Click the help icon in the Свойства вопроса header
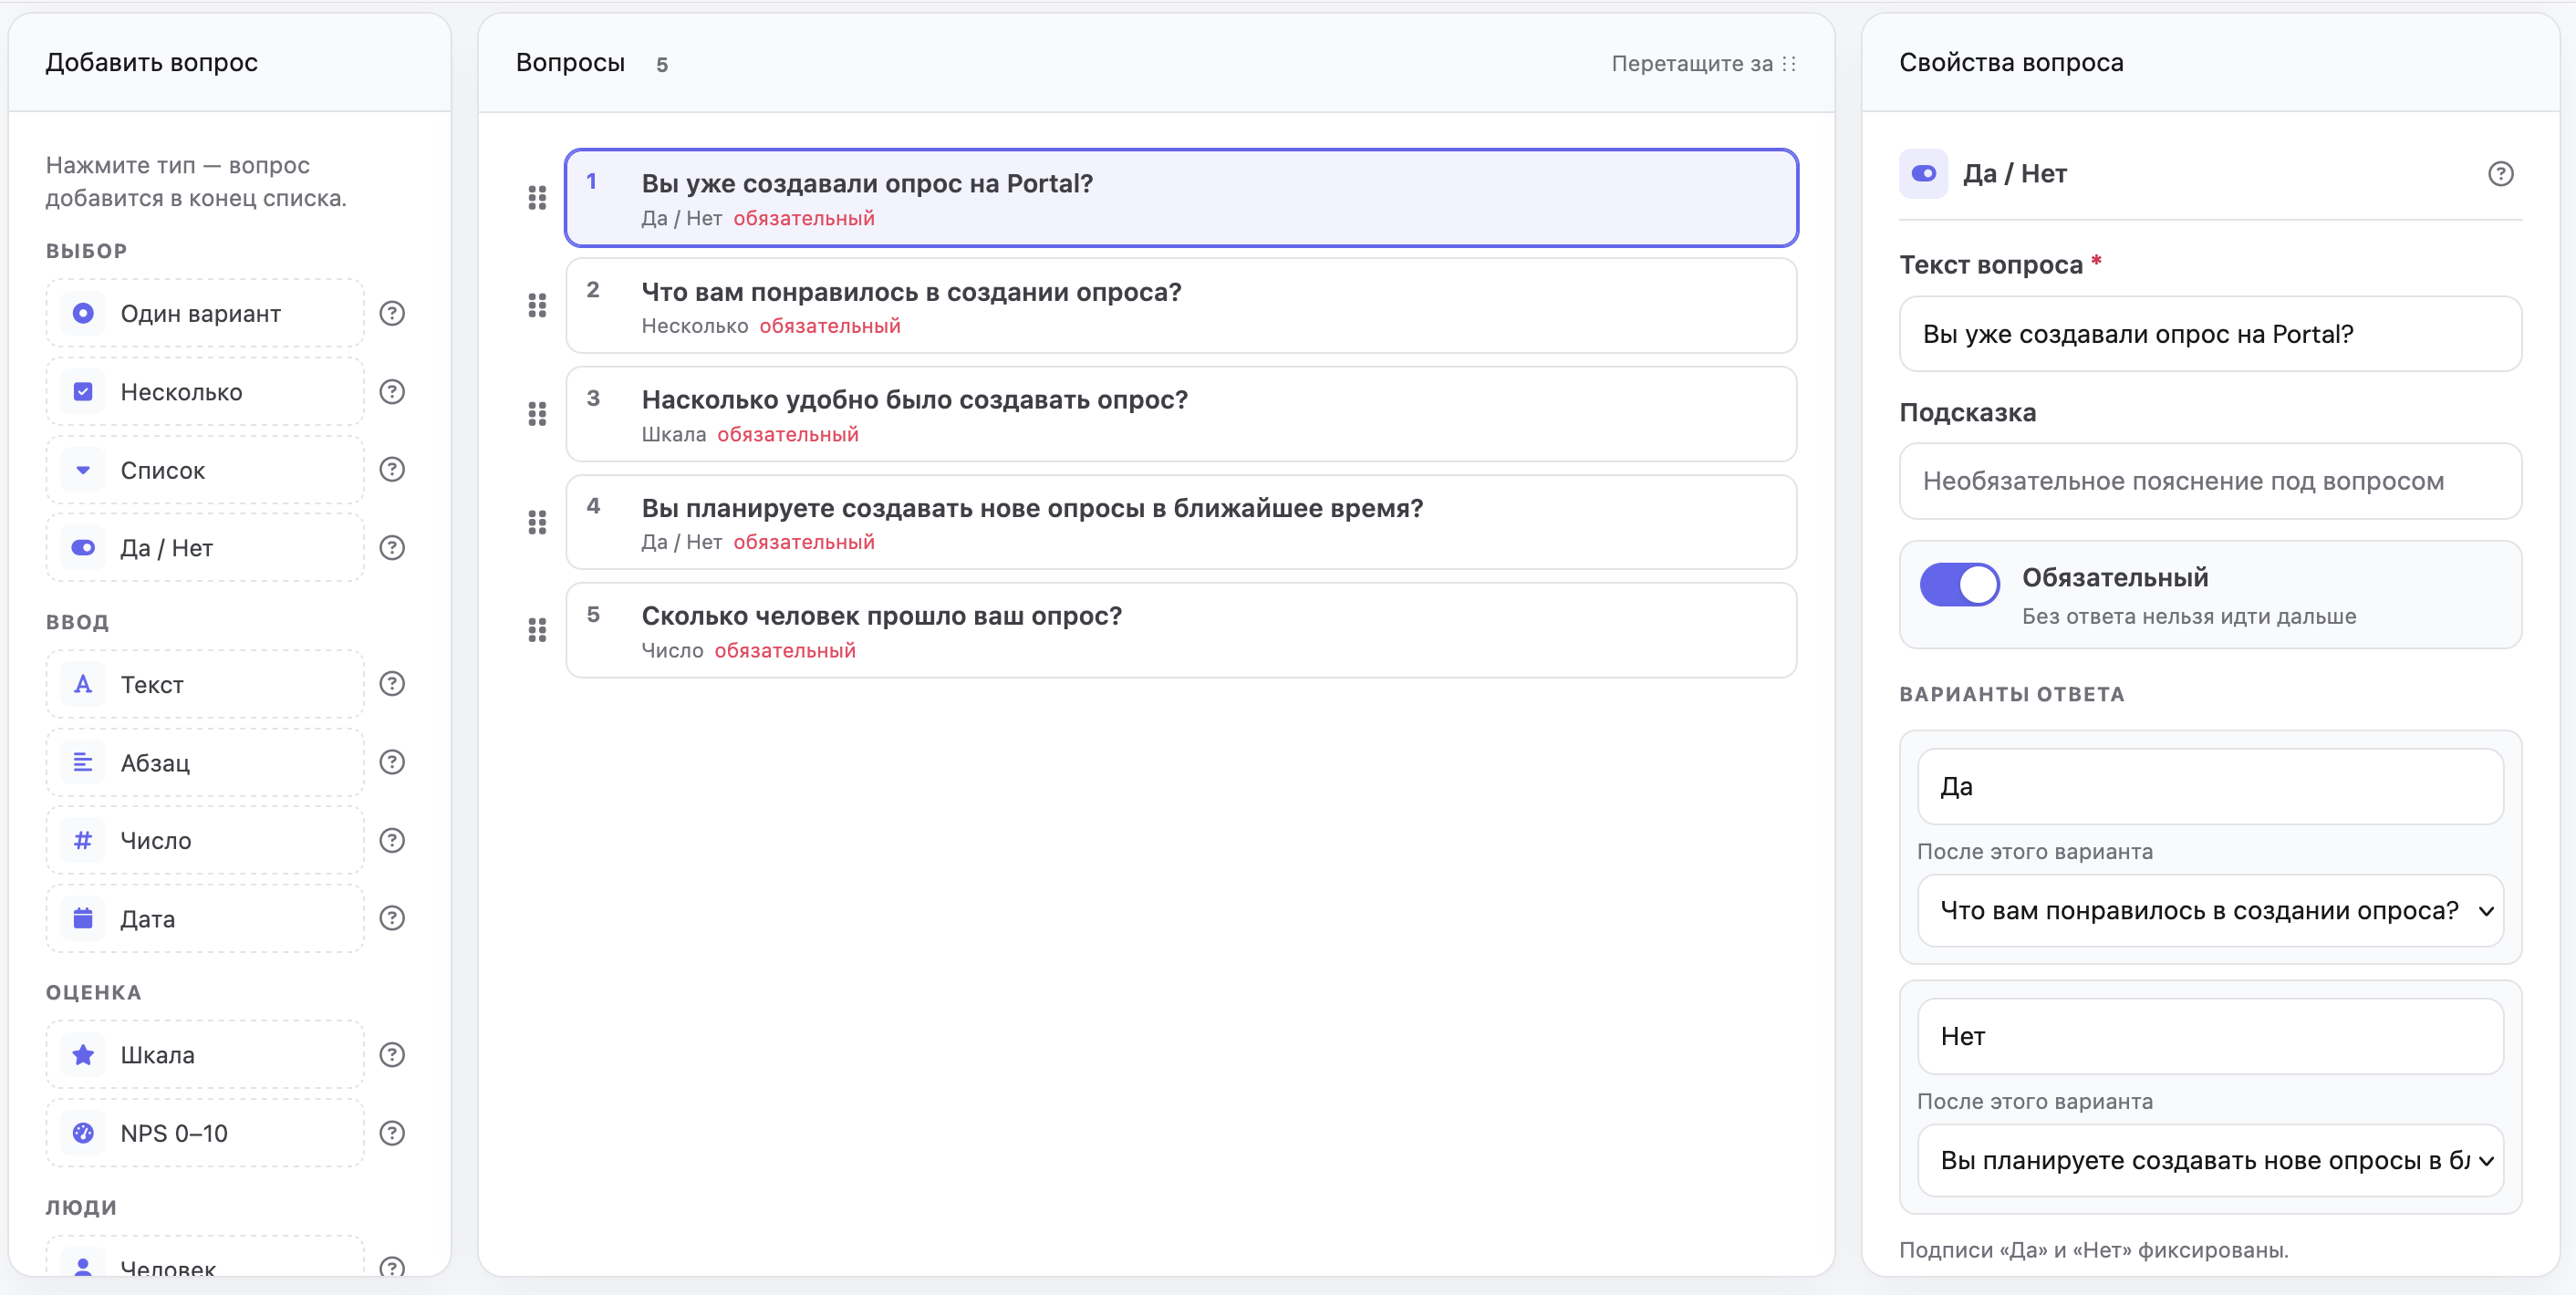 [2500, 174]
